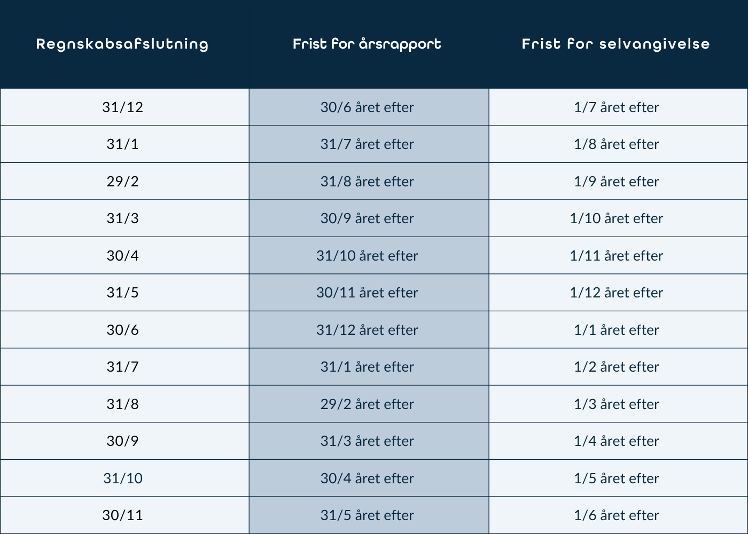Select the 1/12 året efter cell
The width and height of the screenshot is (748, 534).
pos(616,293)
